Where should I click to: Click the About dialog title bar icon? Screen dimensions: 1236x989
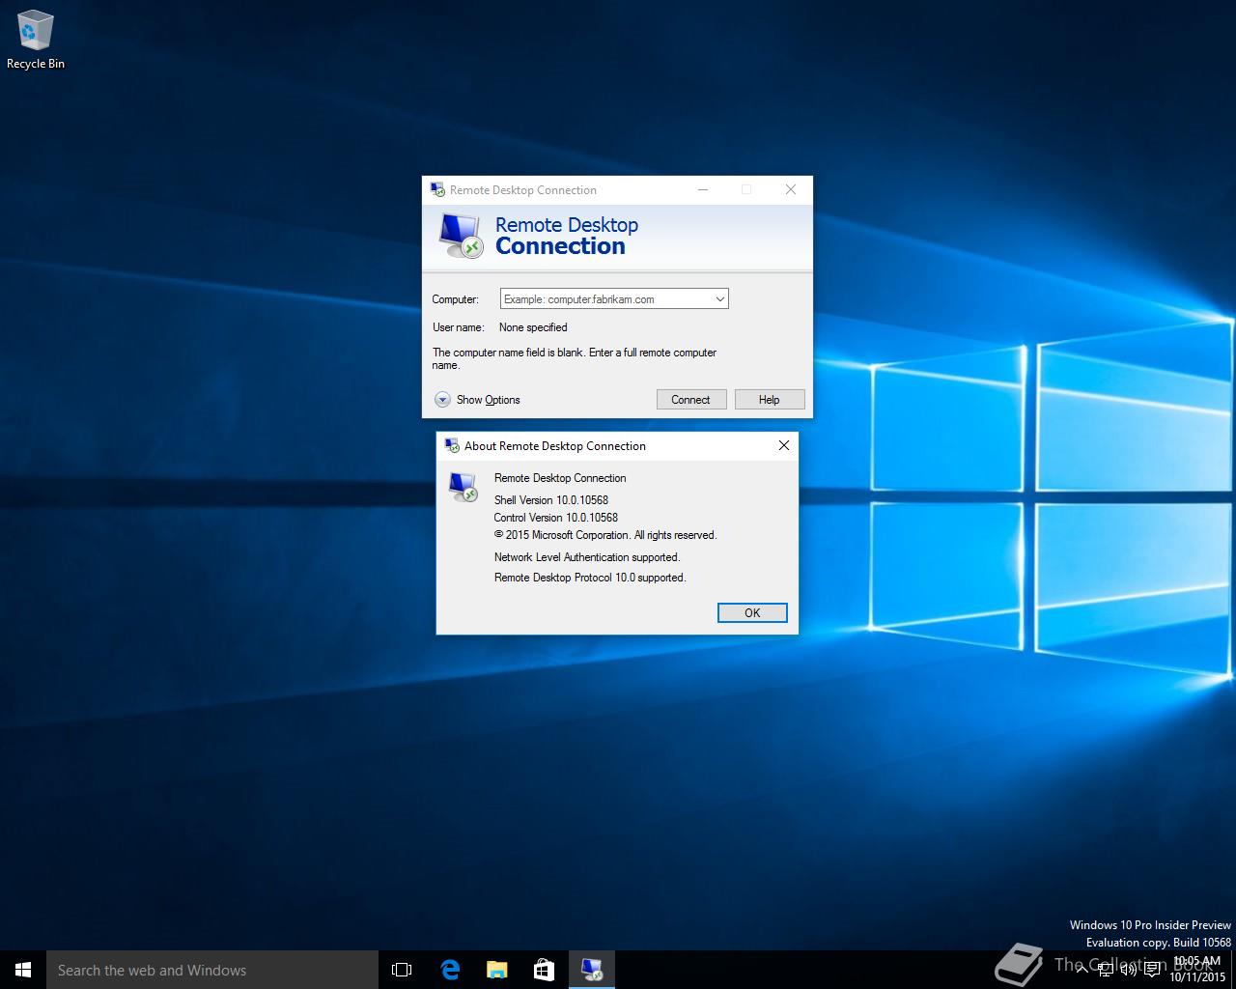click(451, 445)
